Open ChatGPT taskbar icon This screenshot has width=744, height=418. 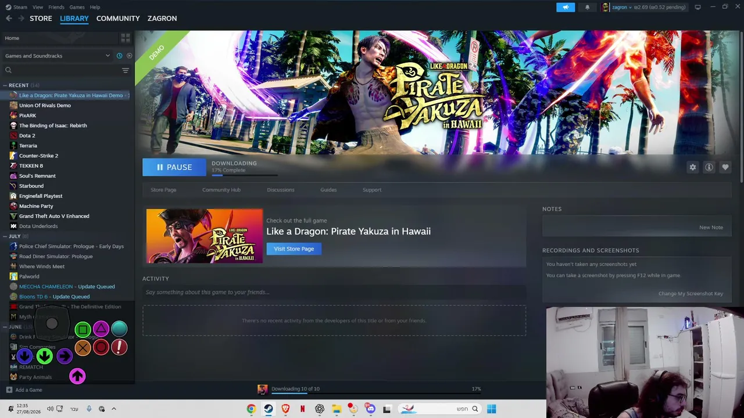pyautogui.click(x=319, y=409)
